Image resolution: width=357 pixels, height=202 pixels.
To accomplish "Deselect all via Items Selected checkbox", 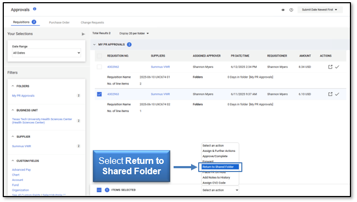I will (99, 190).
